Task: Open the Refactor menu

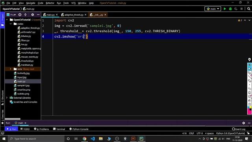Action: (50, 3)
